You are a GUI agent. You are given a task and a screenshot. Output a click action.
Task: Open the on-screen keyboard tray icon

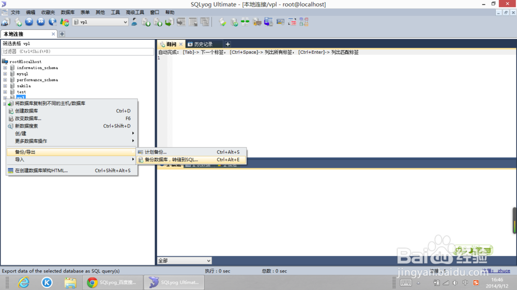tap(406, 283)
